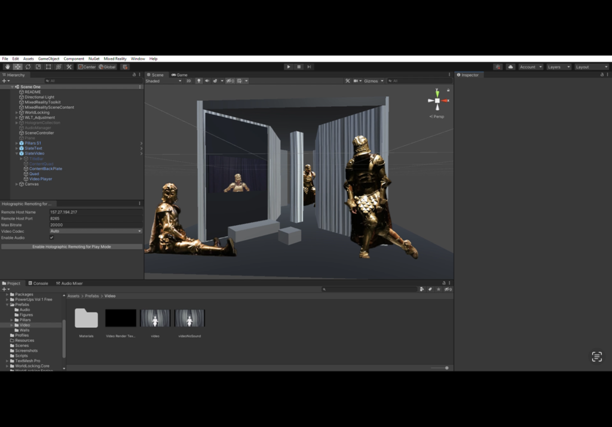Toggle Center pivot mode button
Viewport: 612px width, 427px height.
(87, 67)
